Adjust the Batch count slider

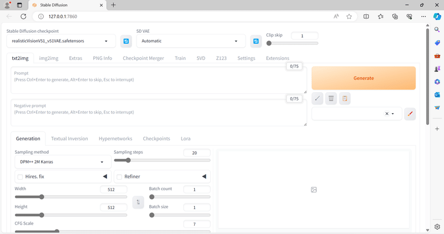point(180,197)
